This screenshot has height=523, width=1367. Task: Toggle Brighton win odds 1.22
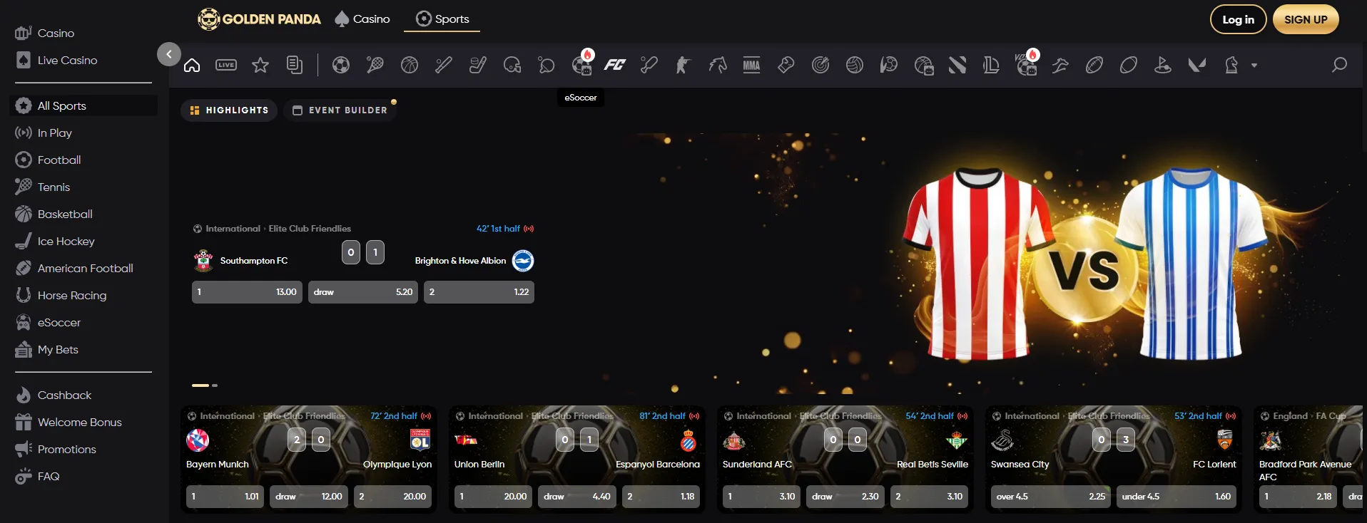pos(479,292)
